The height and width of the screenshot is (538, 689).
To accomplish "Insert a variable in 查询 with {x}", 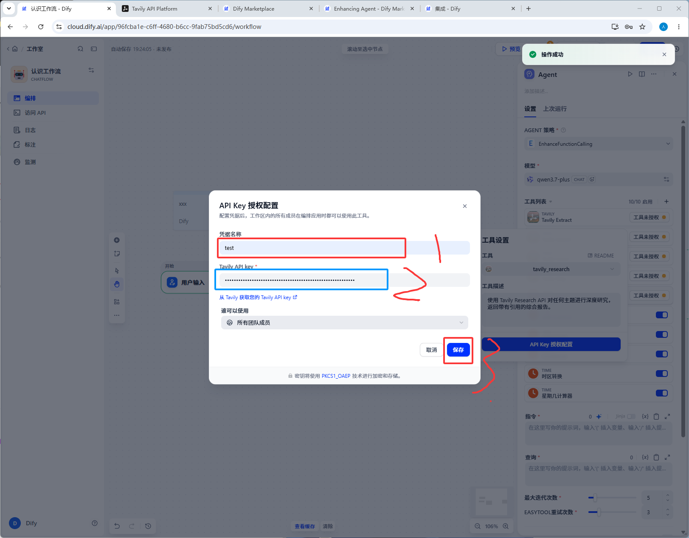I will click(x=645, y=457).
